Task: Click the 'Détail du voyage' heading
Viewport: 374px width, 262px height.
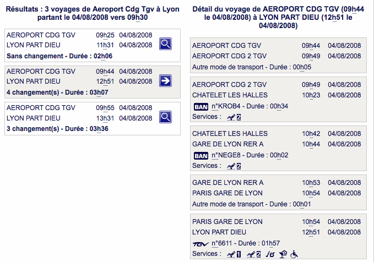Action: tap(278, 17)
